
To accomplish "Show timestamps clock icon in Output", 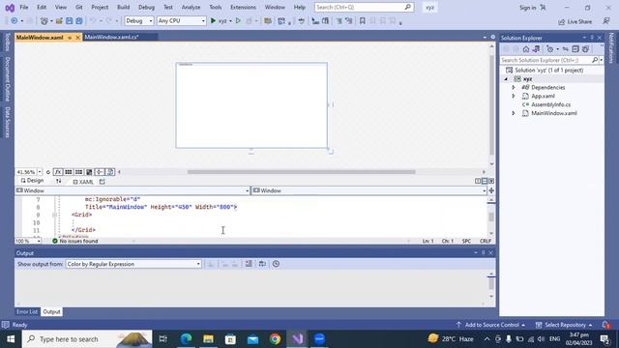I will point(276,264).
